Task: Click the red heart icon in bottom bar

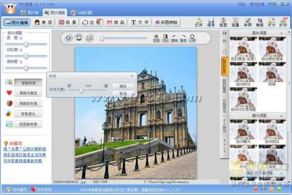Action: (33, 190)
